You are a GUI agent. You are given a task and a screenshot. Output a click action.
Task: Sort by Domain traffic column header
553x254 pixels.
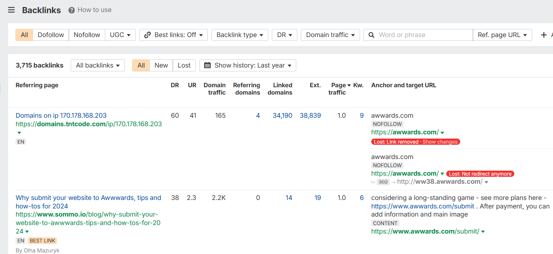pos(215,89)
